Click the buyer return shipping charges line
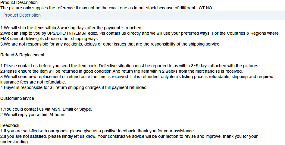 (74, 88)
